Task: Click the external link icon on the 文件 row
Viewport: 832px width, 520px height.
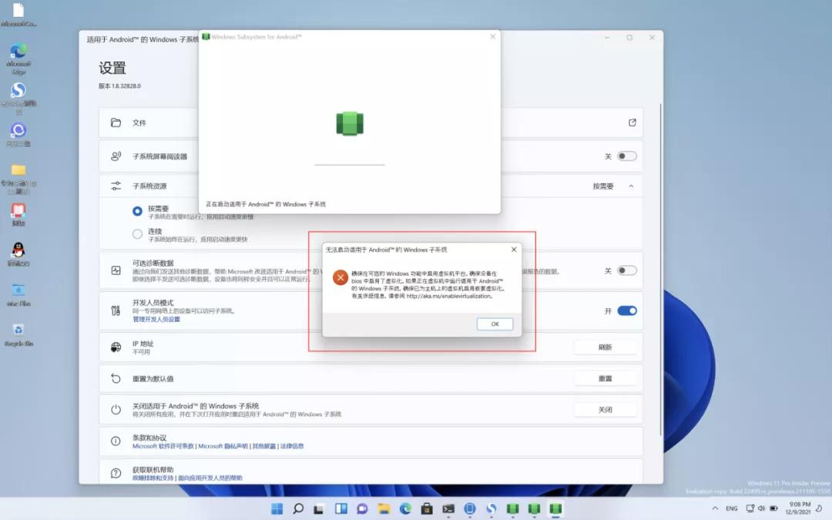Action: [632, 122]
